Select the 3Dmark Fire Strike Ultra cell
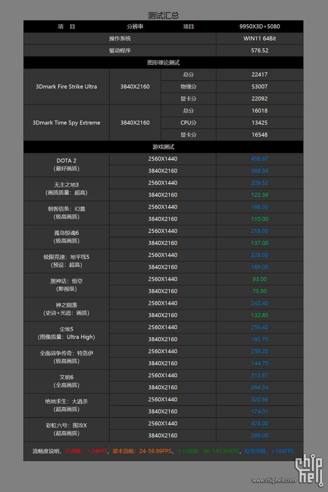Viewport: 328px width, 492px height. pos(66,86)
